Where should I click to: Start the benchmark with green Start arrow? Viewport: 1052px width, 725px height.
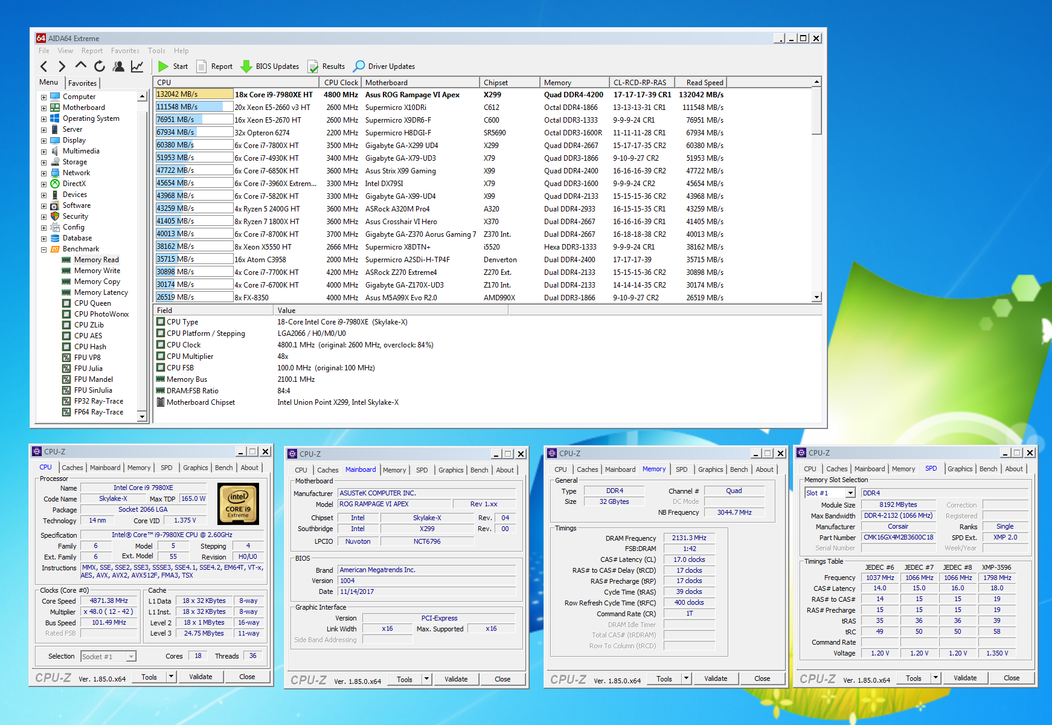pyautogui.click(x=173, y=66)
